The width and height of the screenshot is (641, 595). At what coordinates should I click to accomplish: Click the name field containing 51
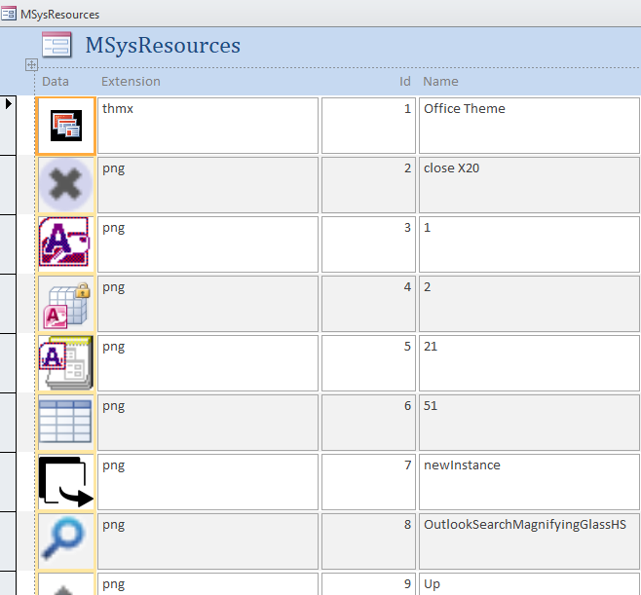click(529, 423)
